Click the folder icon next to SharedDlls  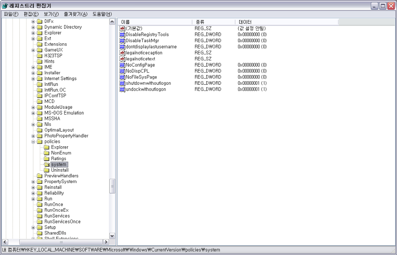[x=40, y=233]
